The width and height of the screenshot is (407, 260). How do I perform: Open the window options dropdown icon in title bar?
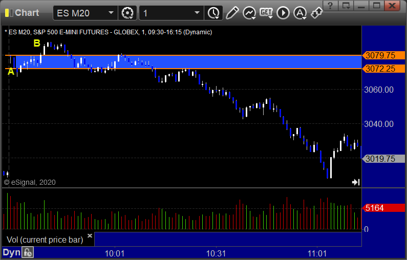coord(346,6)
